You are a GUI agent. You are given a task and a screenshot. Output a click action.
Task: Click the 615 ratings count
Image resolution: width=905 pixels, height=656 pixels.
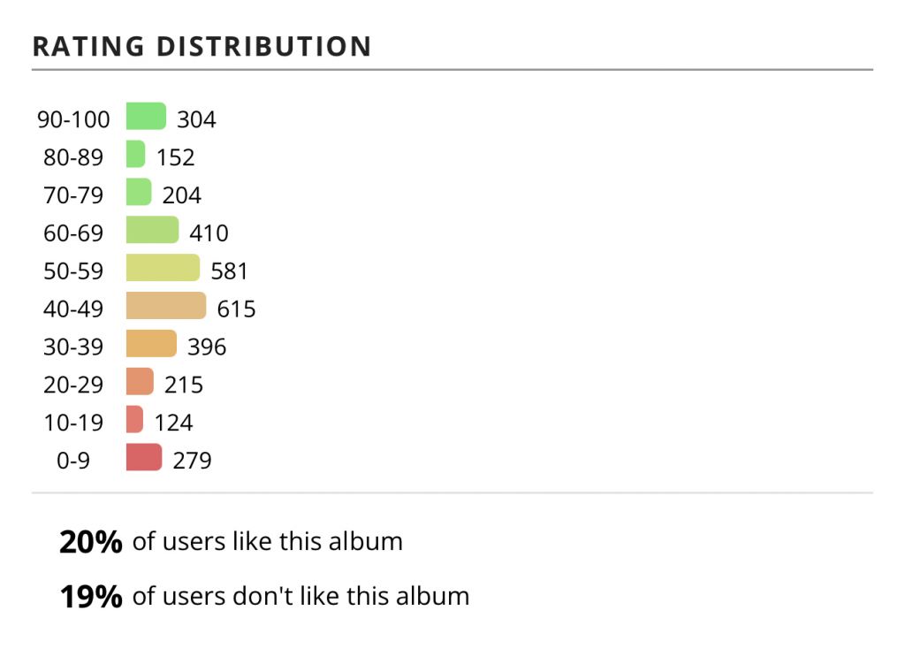[x=236, y=309]
